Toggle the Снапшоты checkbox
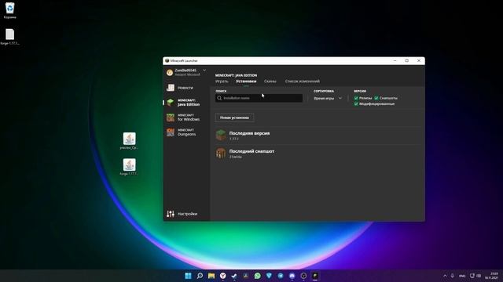Viewport: 503px width, 282px height. (376, 98)
